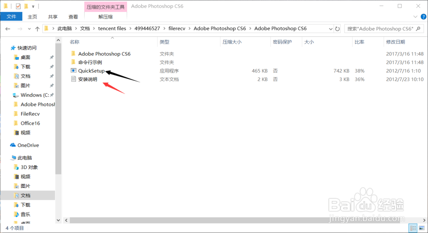Switch to the 共享 ribbon tab
Viewport: 428px width, 233px height.
coord(53,17)
